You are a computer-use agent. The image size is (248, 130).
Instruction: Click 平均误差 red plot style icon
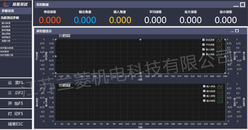[x=219, y=45]
